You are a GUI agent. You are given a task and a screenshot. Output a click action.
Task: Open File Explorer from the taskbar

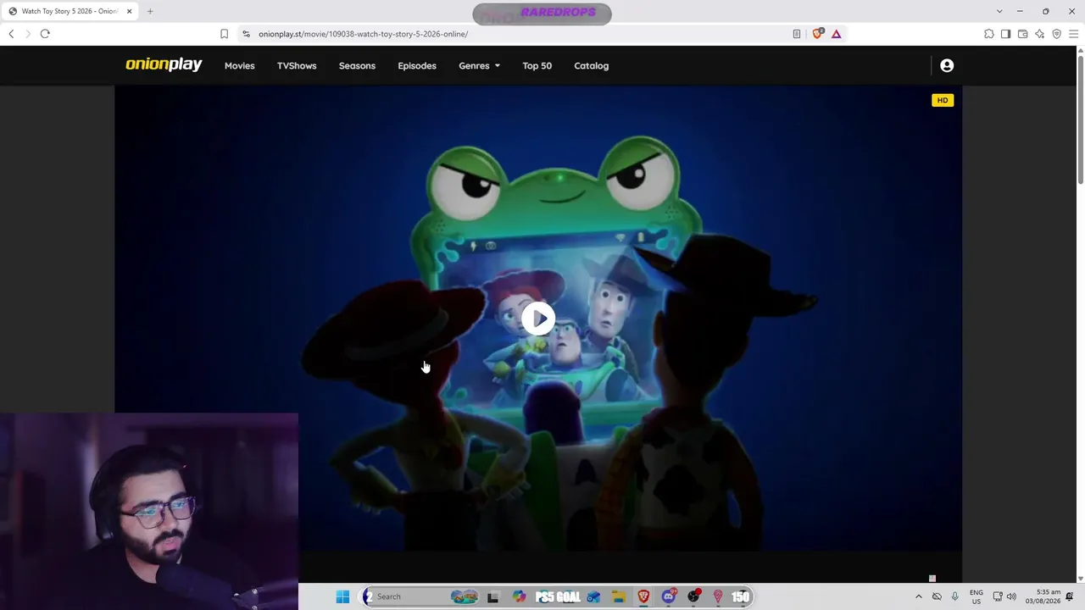(619, 596)
